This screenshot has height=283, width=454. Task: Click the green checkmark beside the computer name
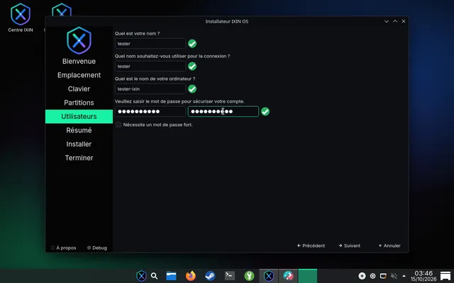[x=192, y=89]
